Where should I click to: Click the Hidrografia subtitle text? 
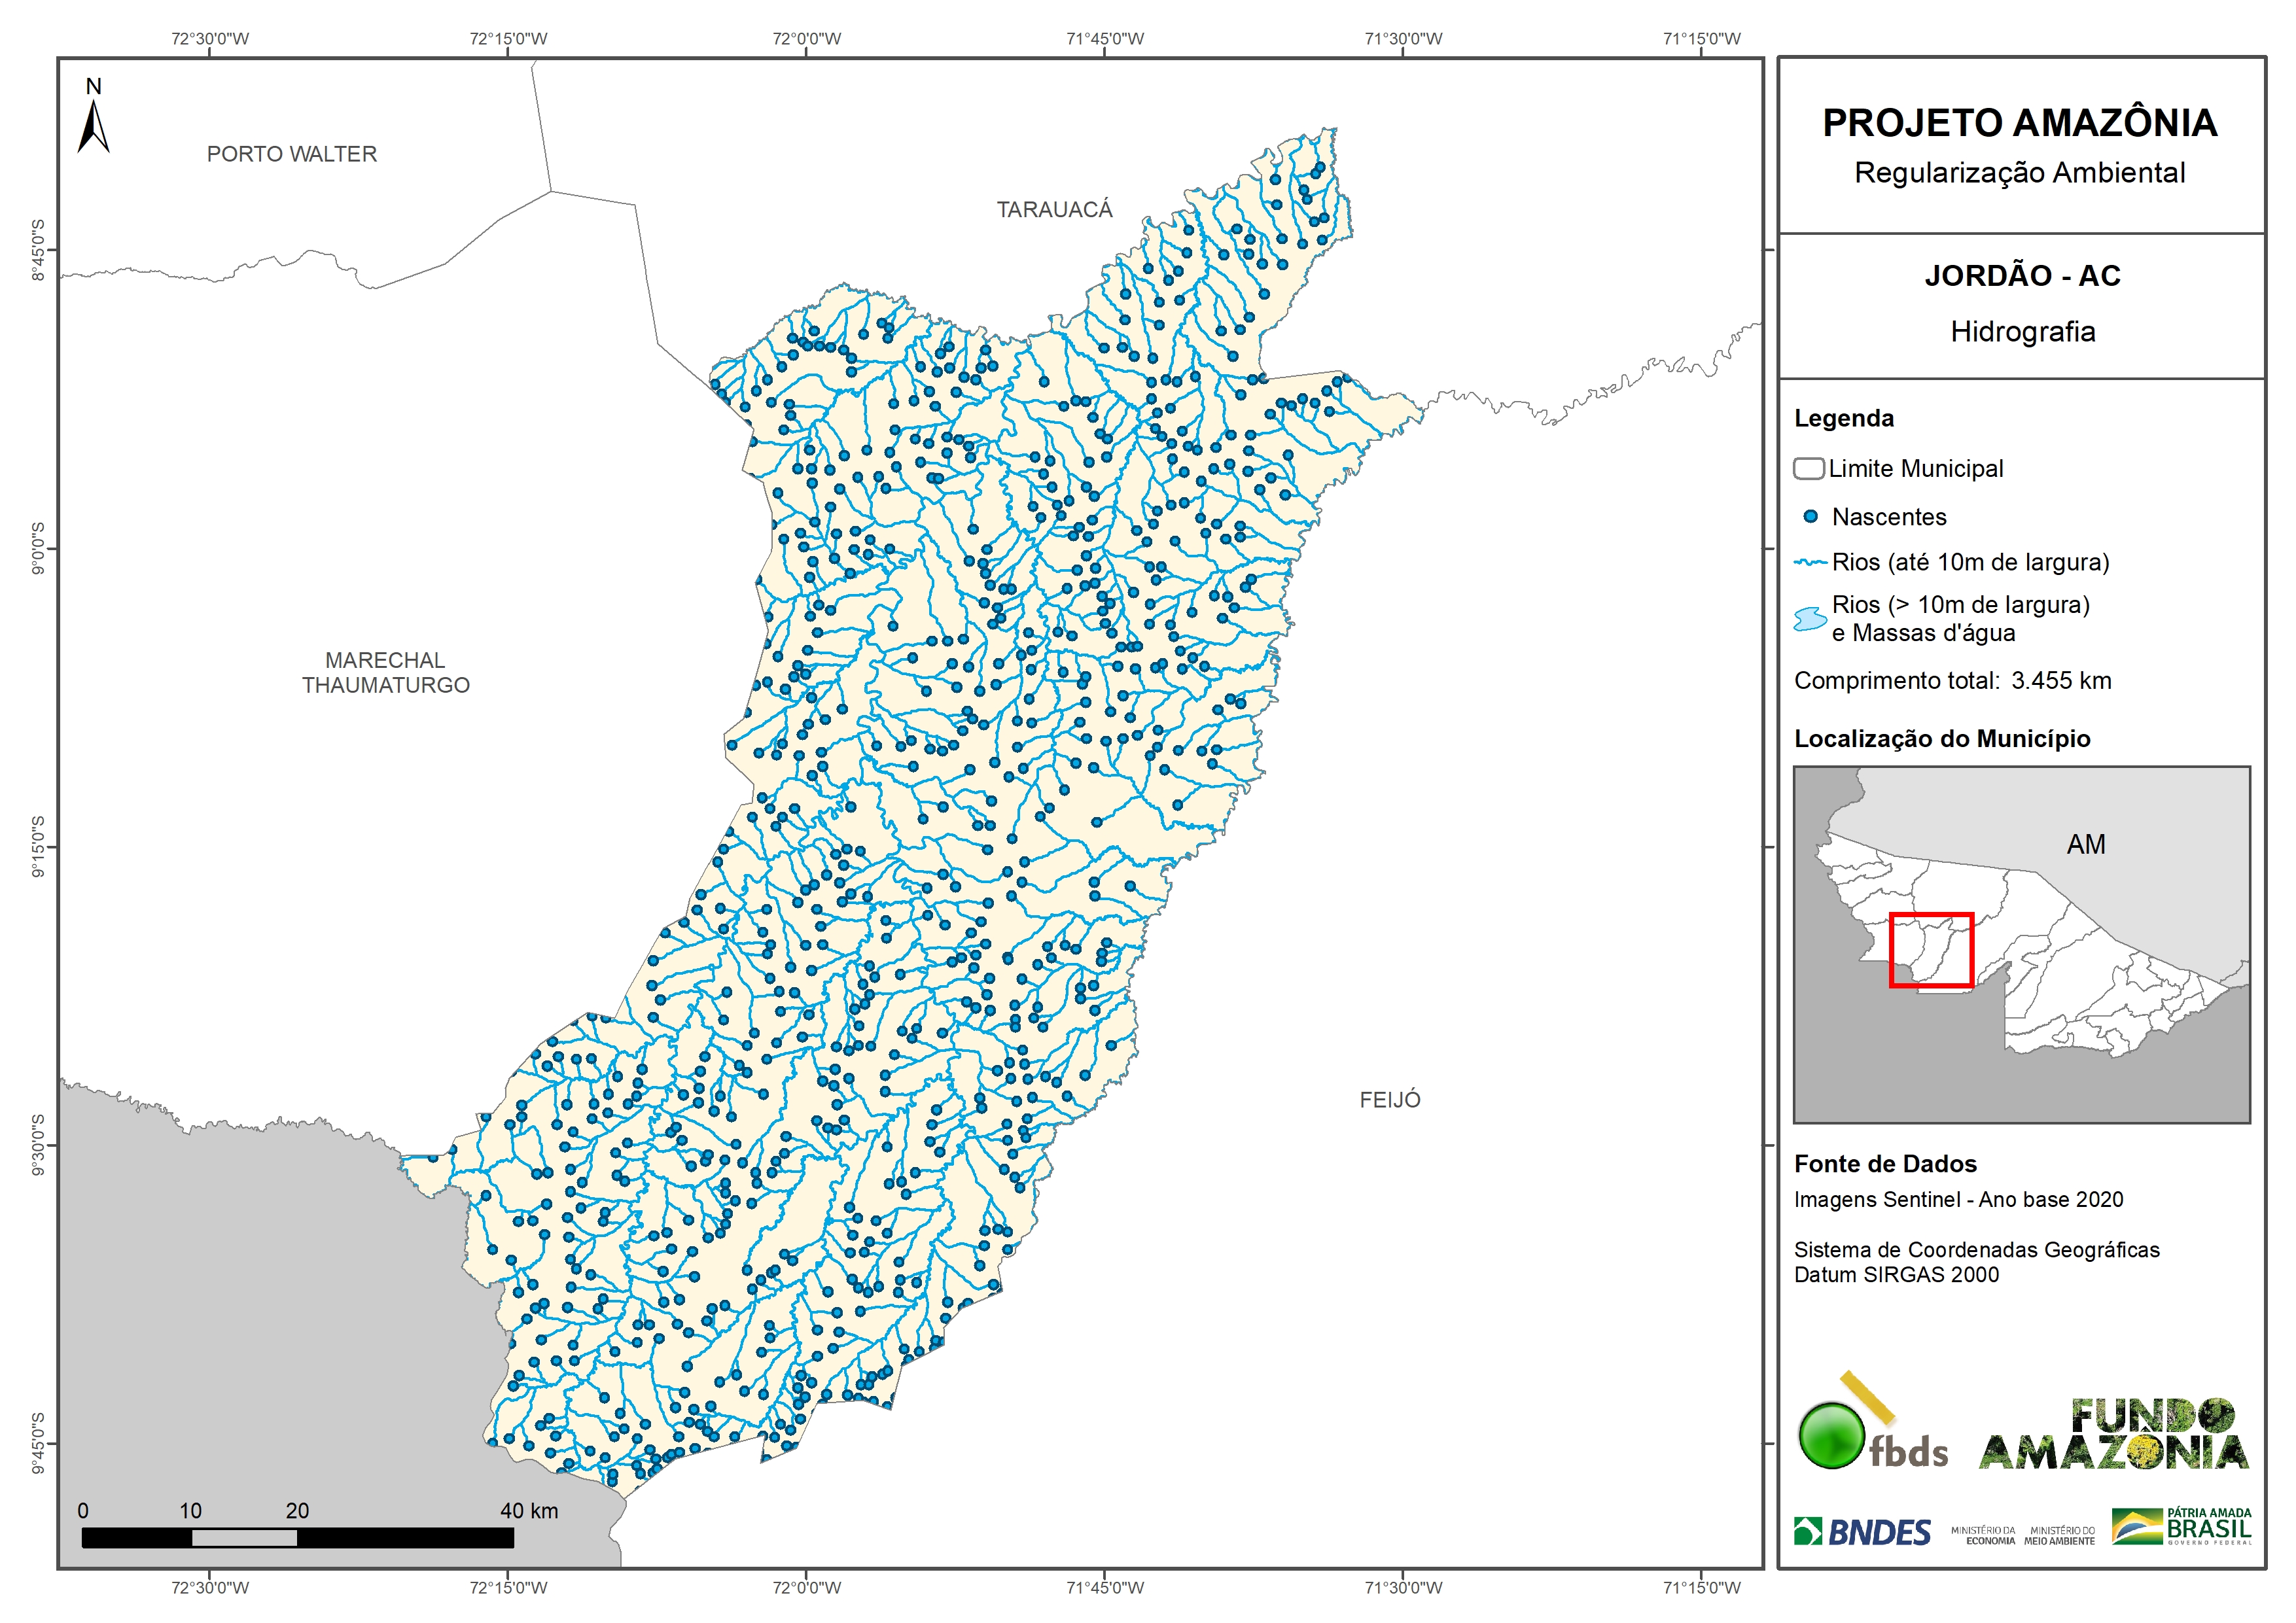pyautogui.click(x=2022, y=331)
